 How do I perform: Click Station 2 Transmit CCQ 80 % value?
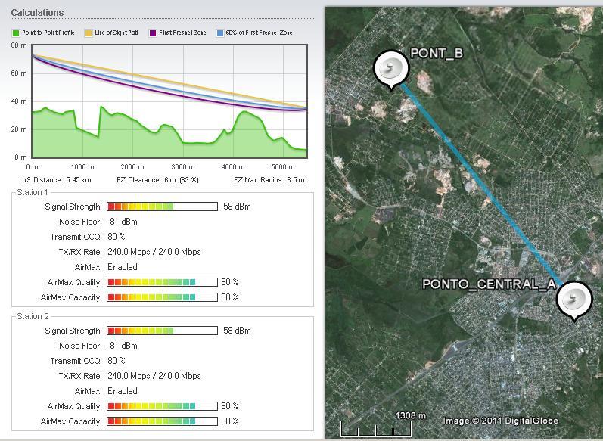pos(117,361)
